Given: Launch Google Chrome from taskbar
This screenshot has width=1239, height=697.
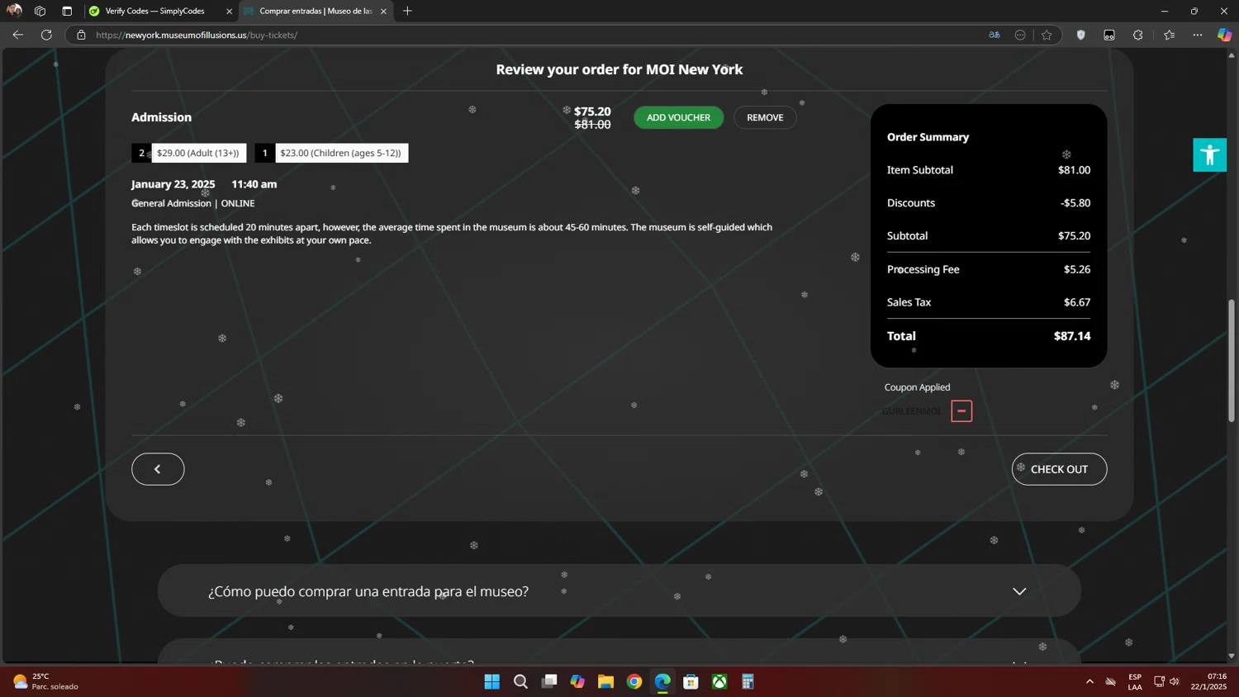Looking at the screenshot, I should (634, 681).
